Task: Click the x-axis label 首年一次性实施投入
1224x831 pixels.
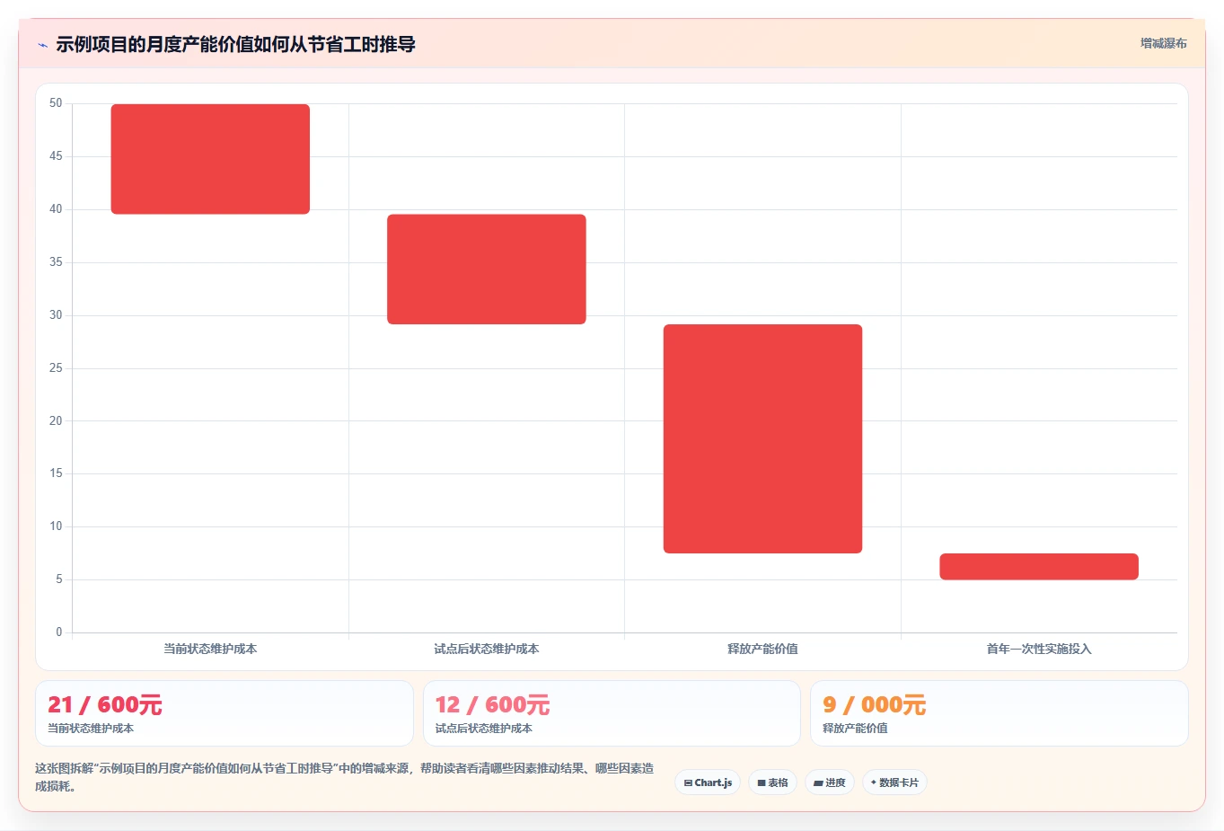Action: [x=1039, y=649]
